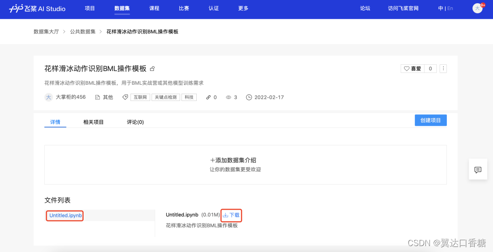Go to the 论坛 forum link

pyautogui.click(x=365, y=9)
